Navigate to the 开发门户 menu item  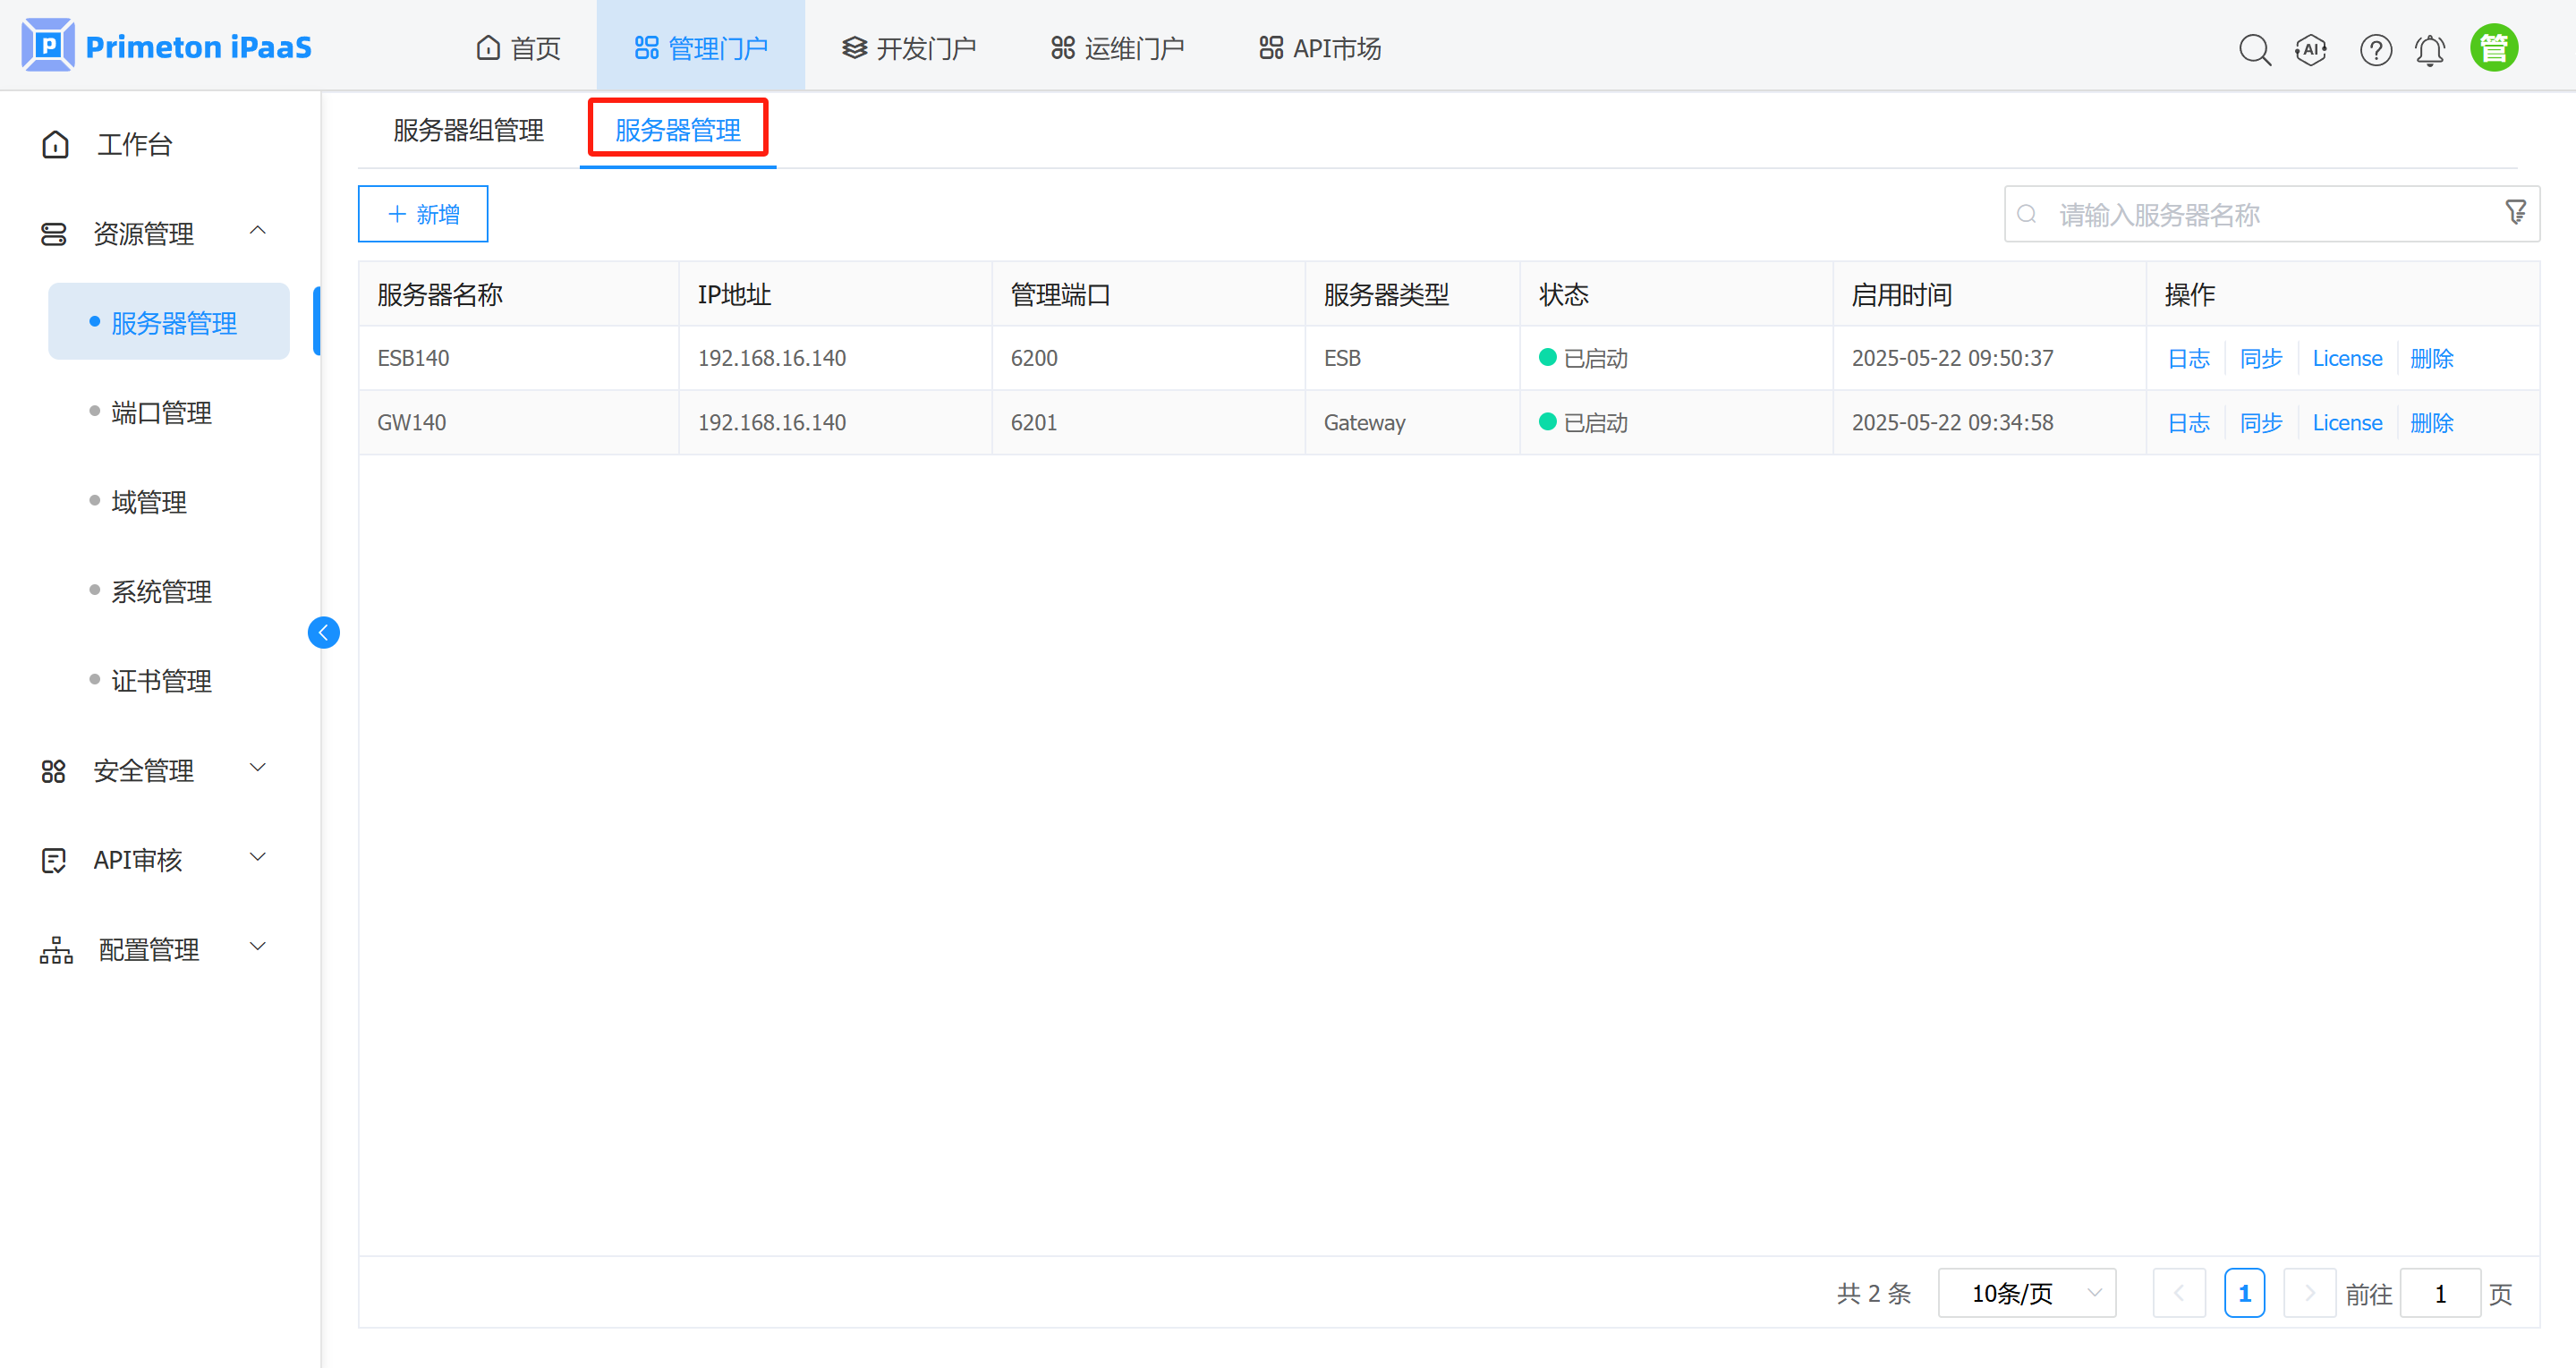(908, 47)
